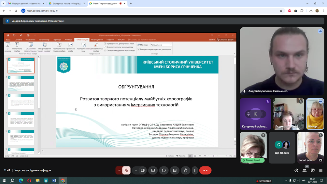The width and height of the screenshot is (327, 184).
Task: Toggle the camera on or off
Action: pos(143,170)
